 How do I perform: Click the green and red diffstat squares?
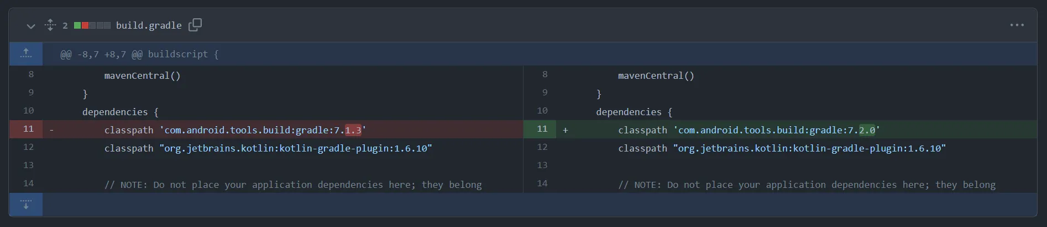[x=92, y=25]
